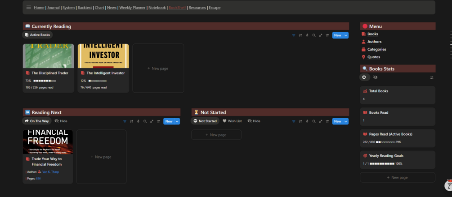Open New dropdown arrow in Currently Reading
452x197 pixels.
(346, 35)
